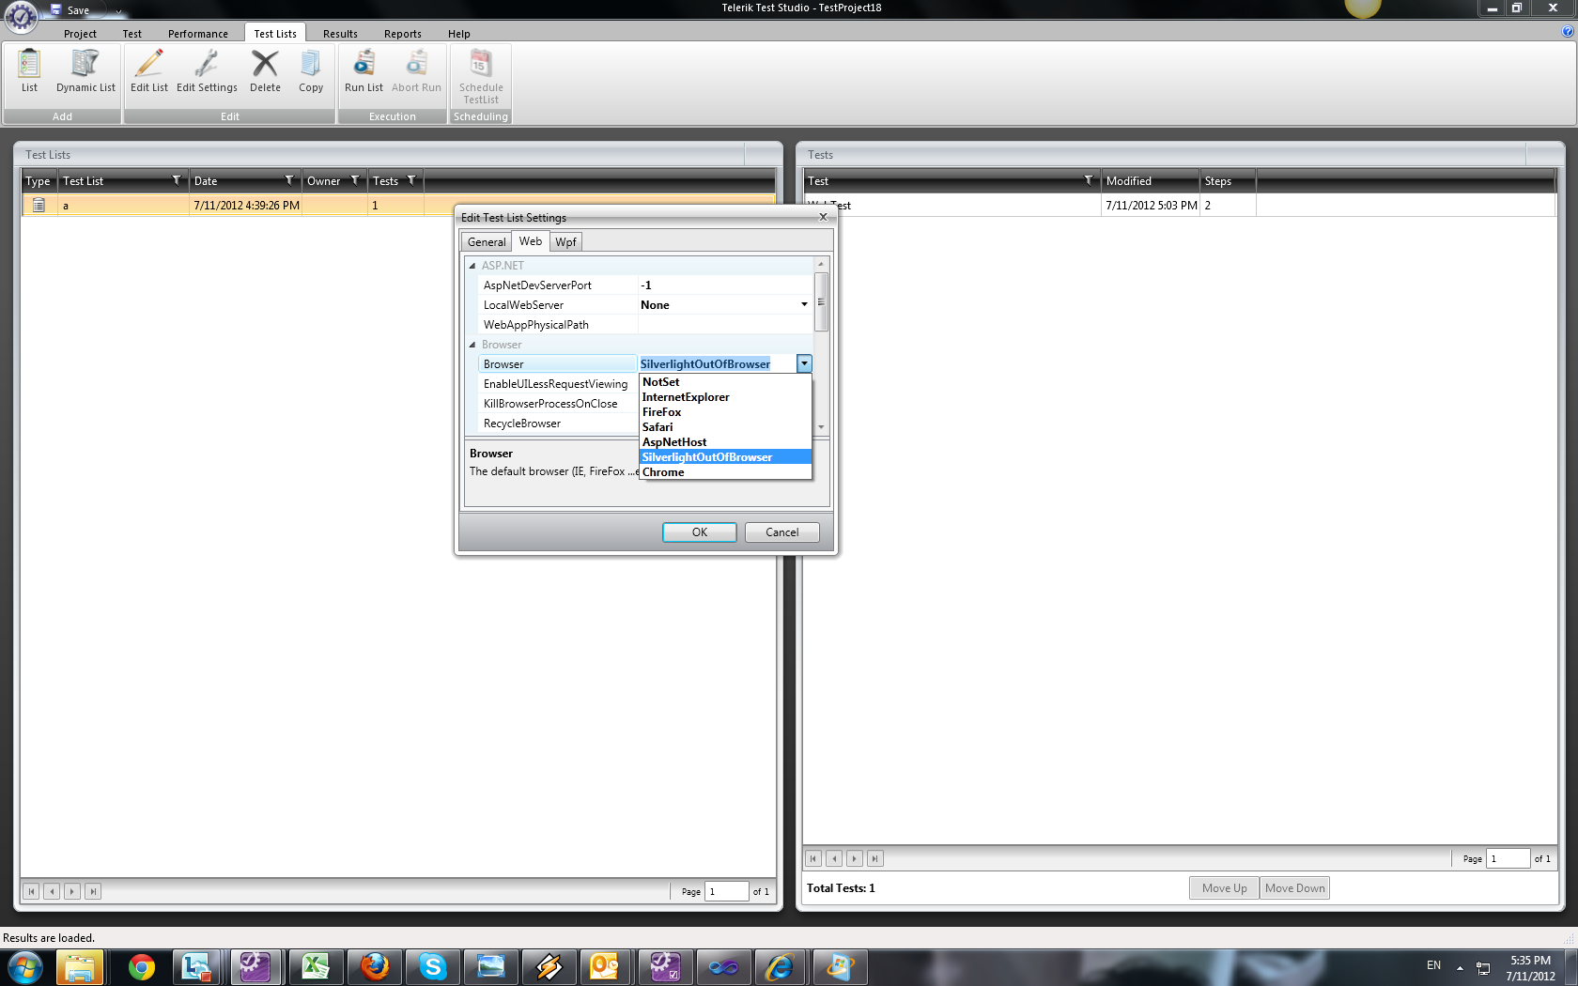Filter the Owner column

click(355, 180)
